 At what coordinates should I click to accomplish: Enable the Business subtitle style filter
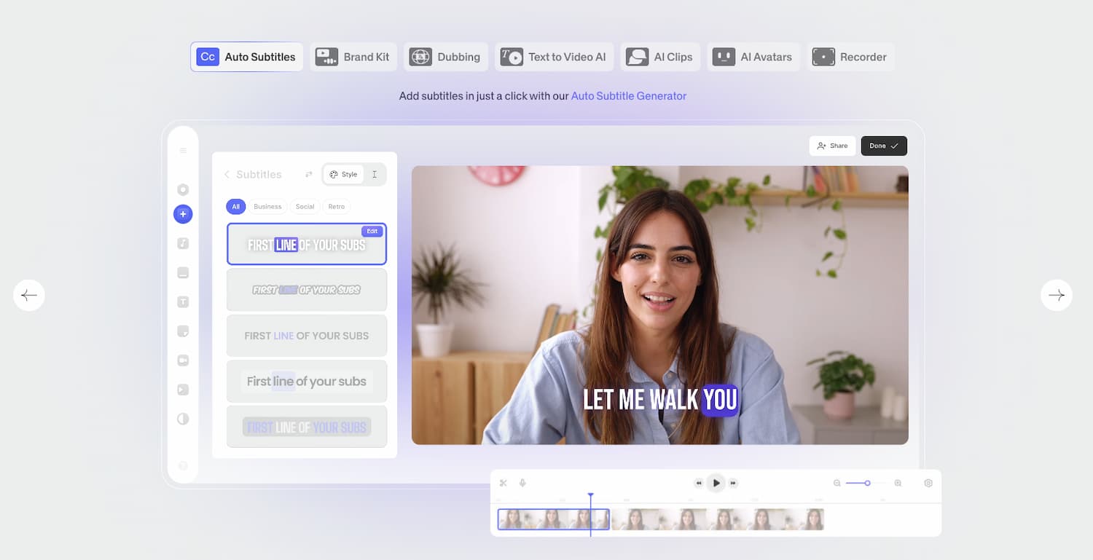(x=267, y=206)
